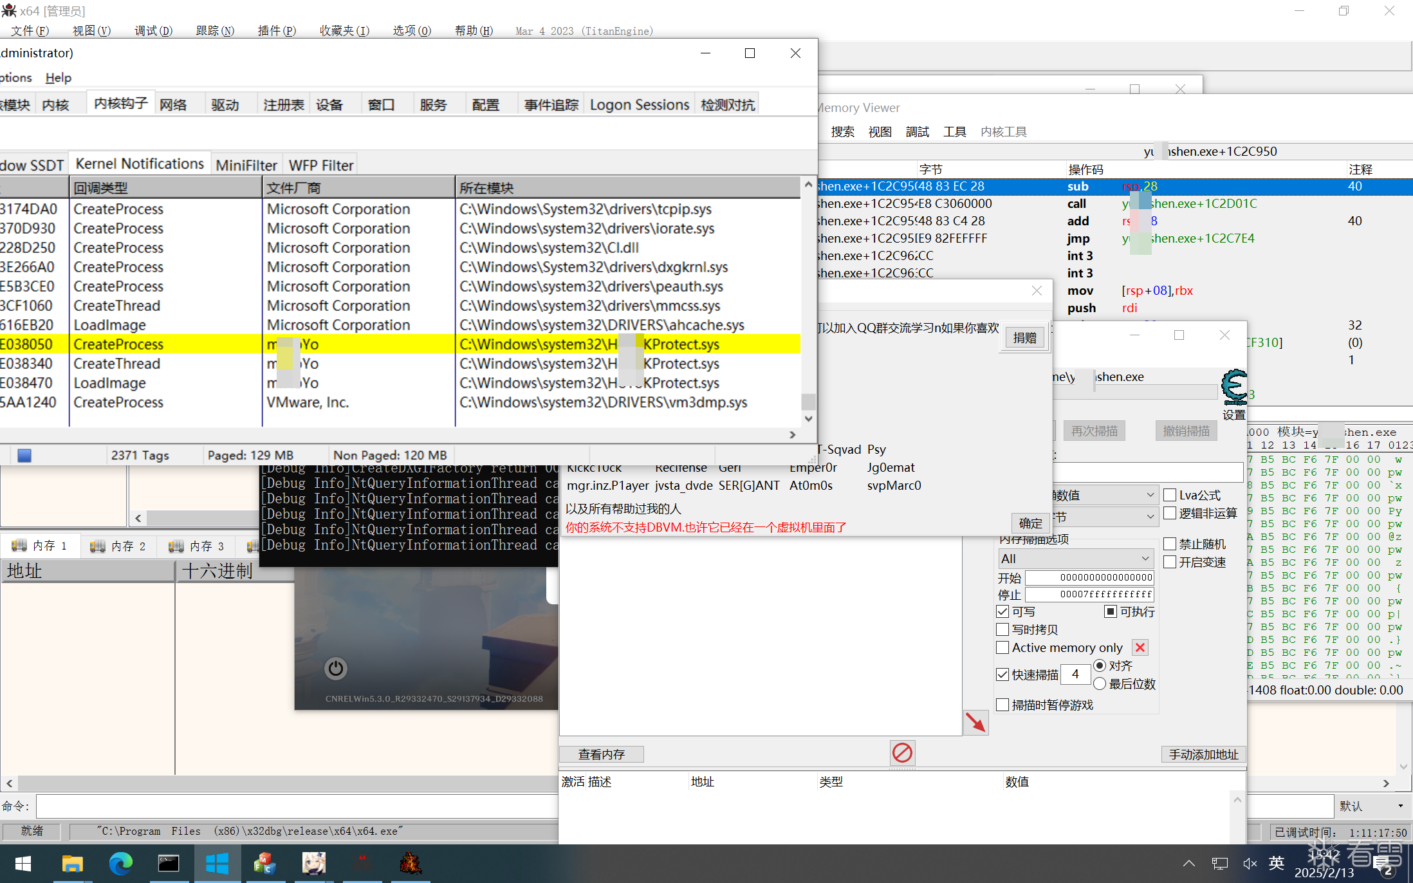Enable 掃描时暂停游戏 checkbox
This screenshot has width=1413, height=883.
click(1002, 705)
